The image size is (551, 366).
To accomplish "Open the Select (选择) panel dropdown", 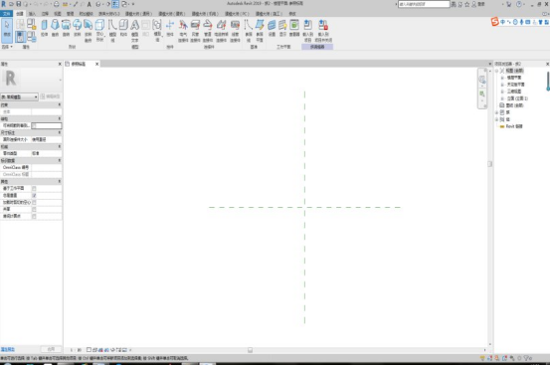I will pyautogui.click(x=7, y=47).
